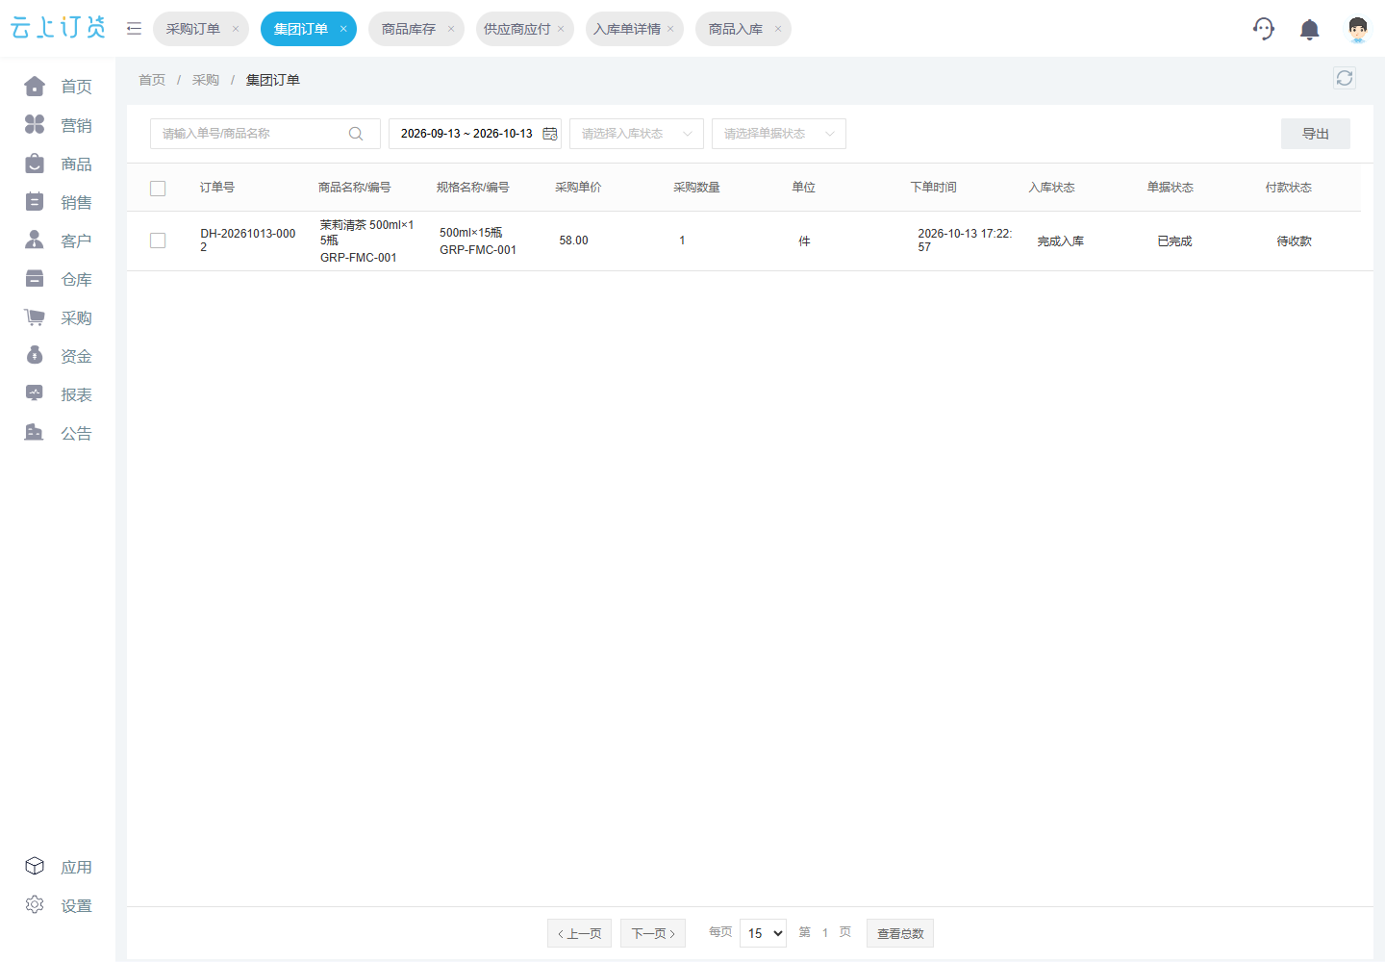Click the 首页 breadcrumb link
The width and height of the screenshot is (1385, 962).
[x=152, y=80]
